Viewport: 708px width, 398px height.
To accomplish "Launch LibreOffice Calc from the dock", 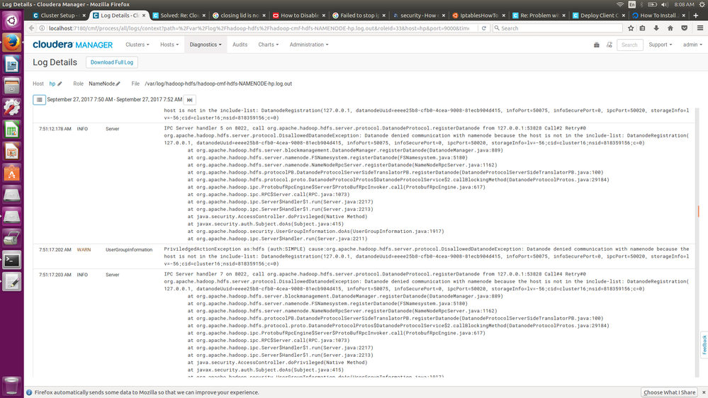I will tap(12, 130).
